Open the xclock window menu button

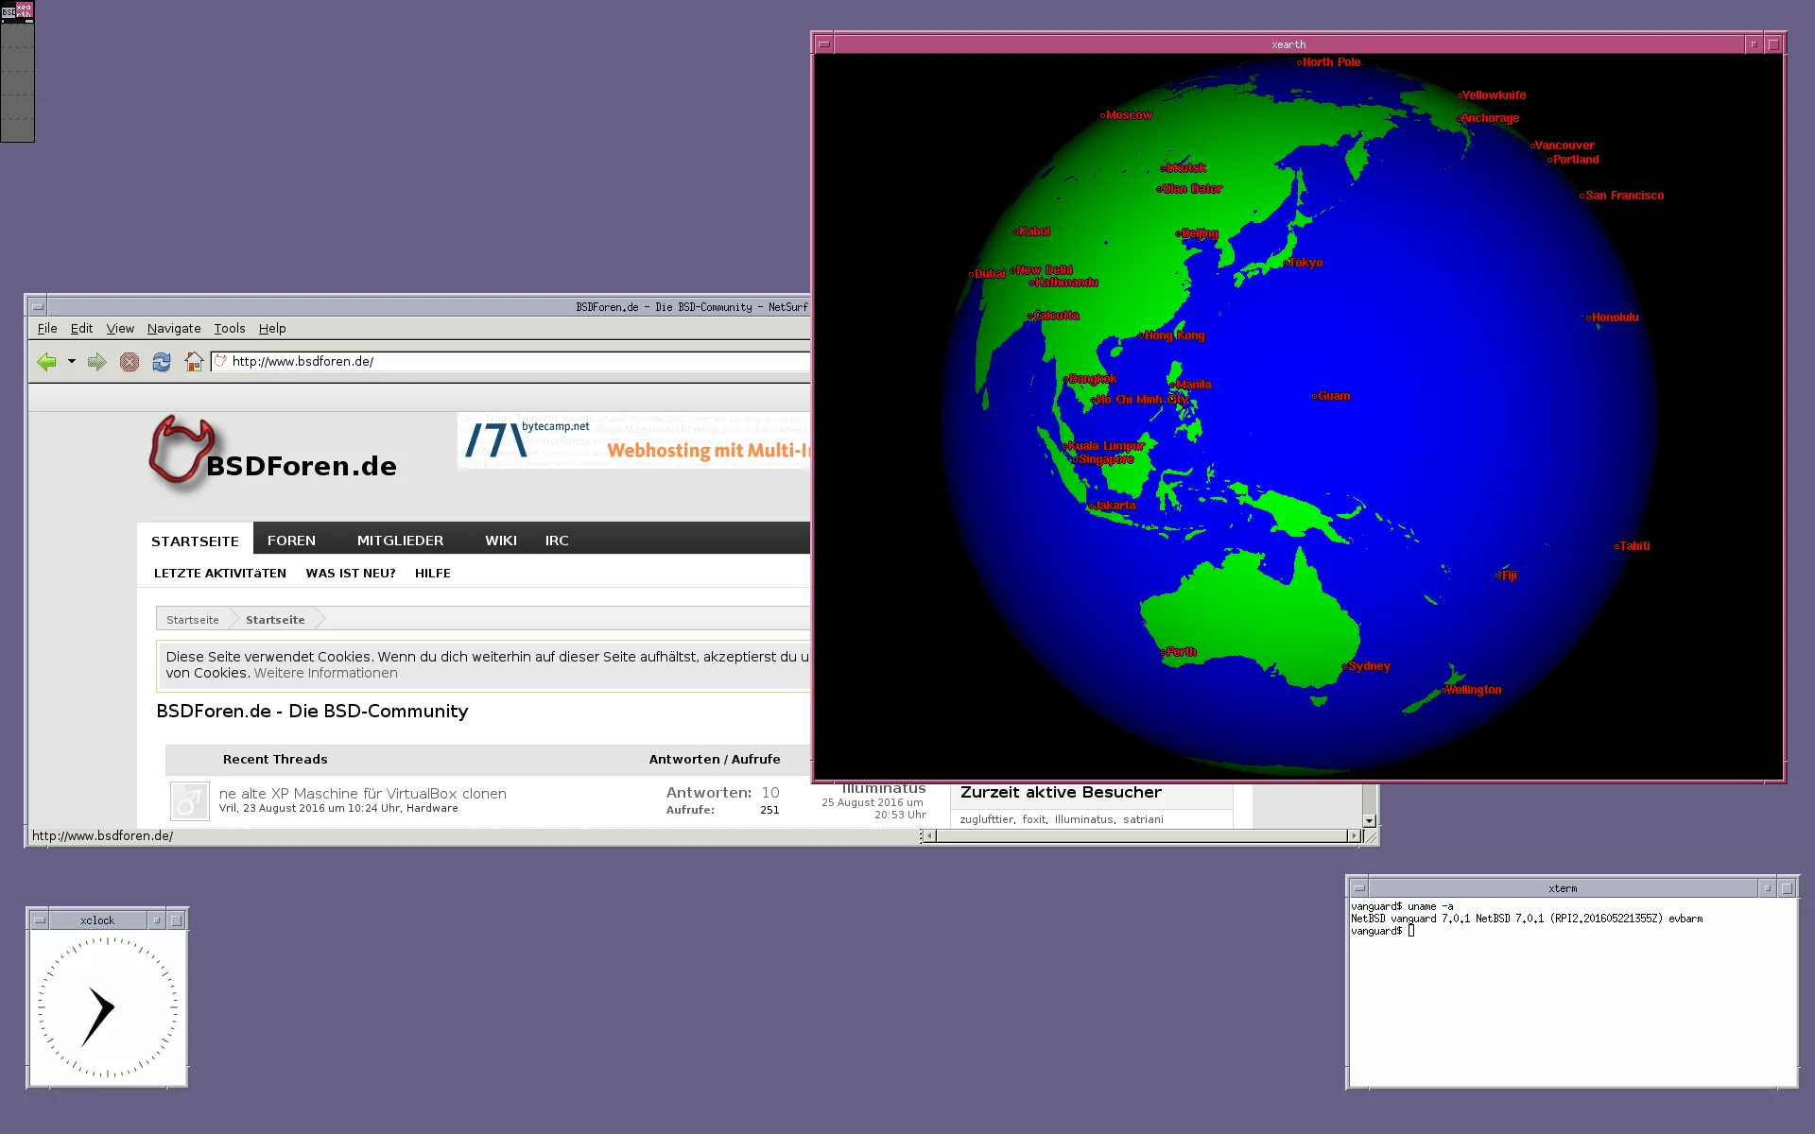tap(39, 920)
